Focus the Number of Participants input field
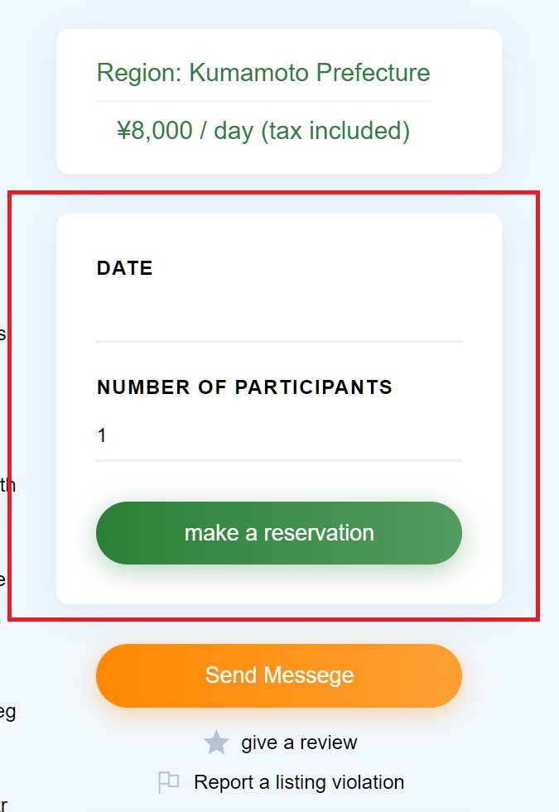Viewport: 559px width, 812px height. point(279,435)
